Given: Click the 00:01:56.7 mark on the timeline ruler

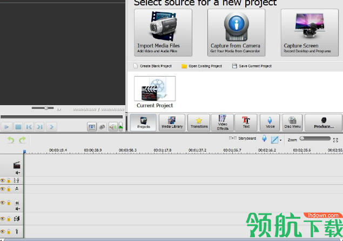Looking at the screenshot, I should click(232, 150).
